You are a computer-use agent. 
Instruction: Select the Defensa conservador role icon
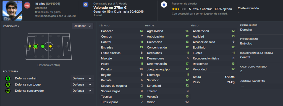tap(8, 91)
